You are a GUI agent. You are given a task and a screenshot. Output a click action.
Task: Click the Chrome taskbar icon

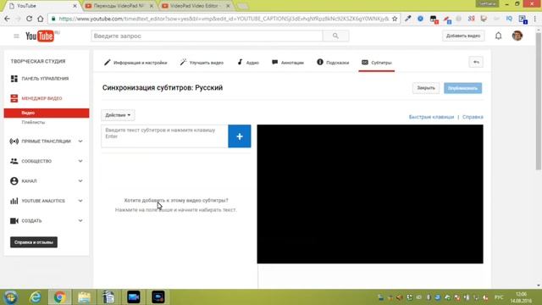[59, 297]
